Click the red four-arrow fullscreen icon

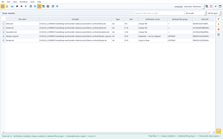coord(211,6)
